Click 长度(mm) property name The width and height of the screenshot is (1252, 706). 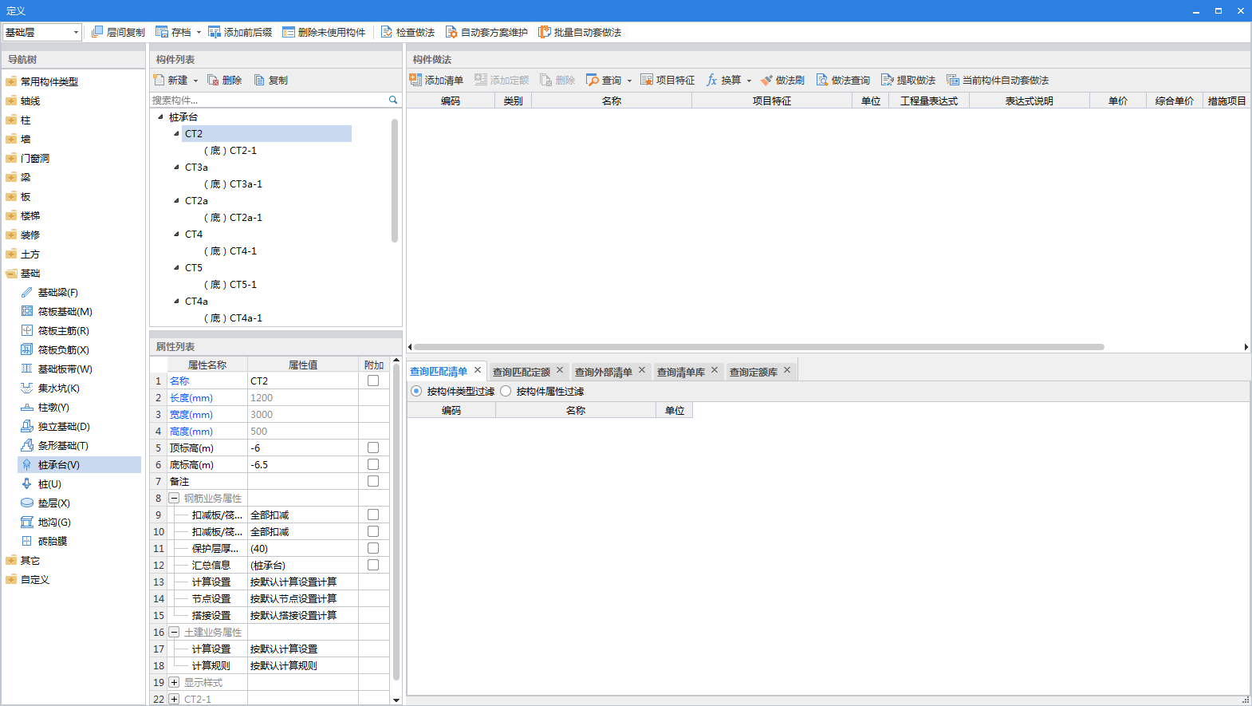tap(191, 397)
